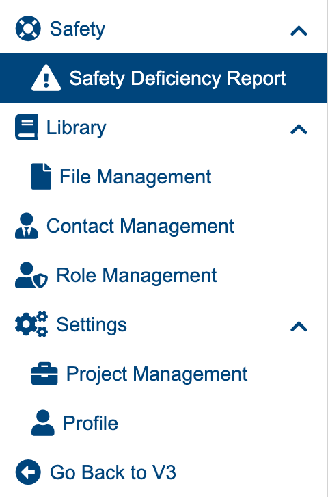Click the Go Back arrow circle icon

click(x=28, y=472)
